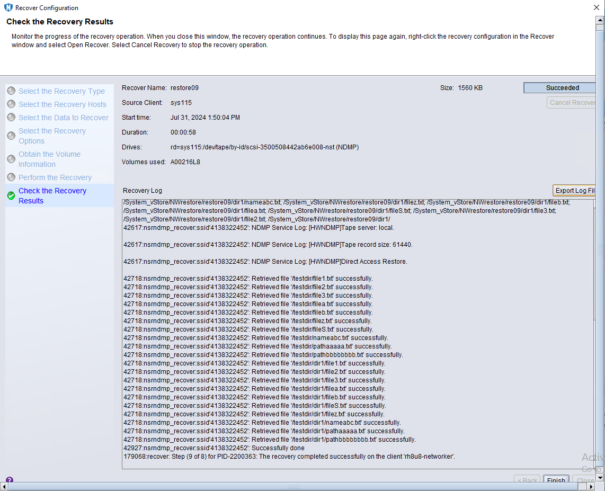Click Check the Recovery Results page heading

(x=60, y=22)
